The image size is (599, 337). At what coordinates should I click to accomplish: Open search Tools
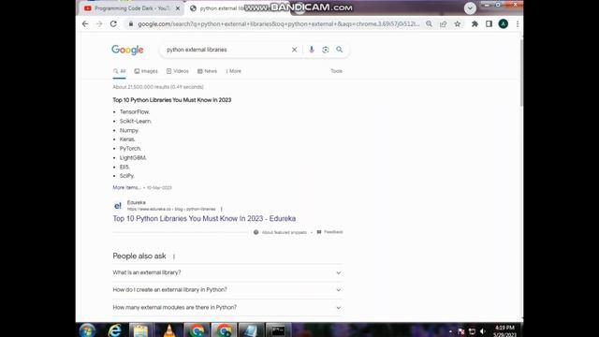click(x=336, y=71)
